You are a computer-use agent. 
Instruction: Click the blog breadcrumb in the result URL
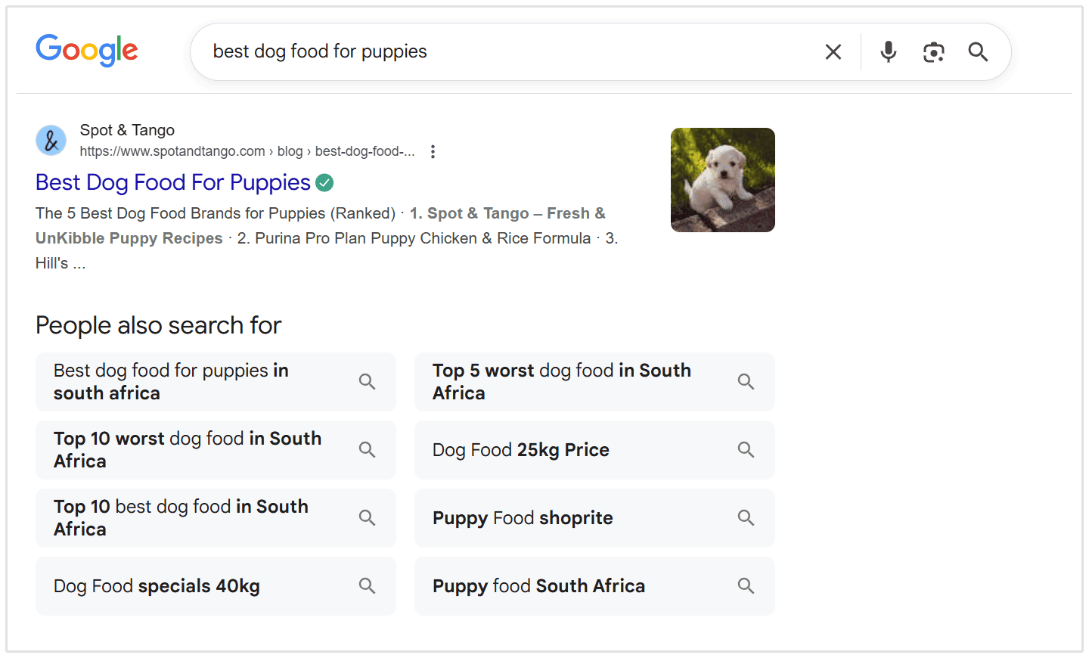290,151
